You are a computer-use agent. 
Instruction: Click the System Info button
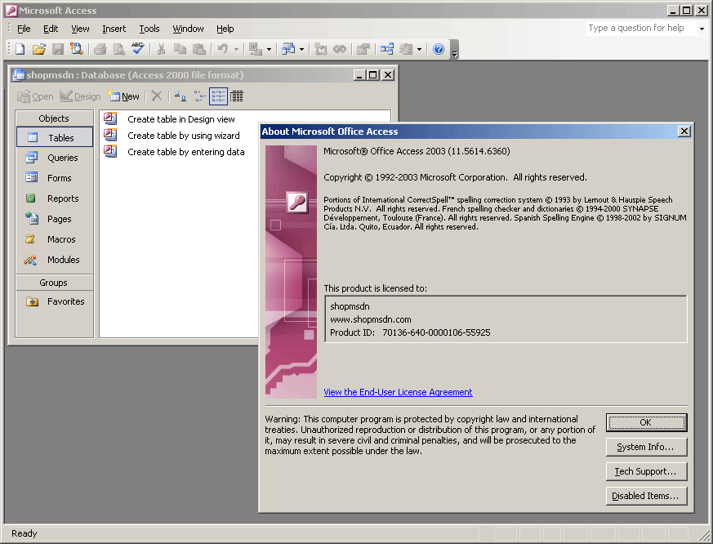646,447
